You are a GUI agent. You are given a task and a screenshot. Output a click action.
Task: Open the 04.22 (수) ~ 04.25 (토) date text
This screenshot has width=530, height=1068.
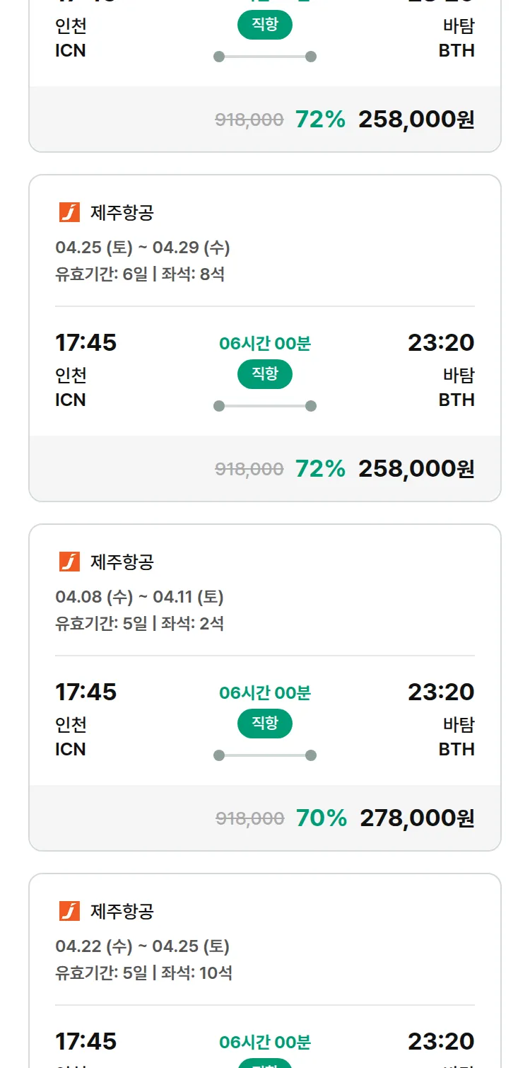point(142,946)
